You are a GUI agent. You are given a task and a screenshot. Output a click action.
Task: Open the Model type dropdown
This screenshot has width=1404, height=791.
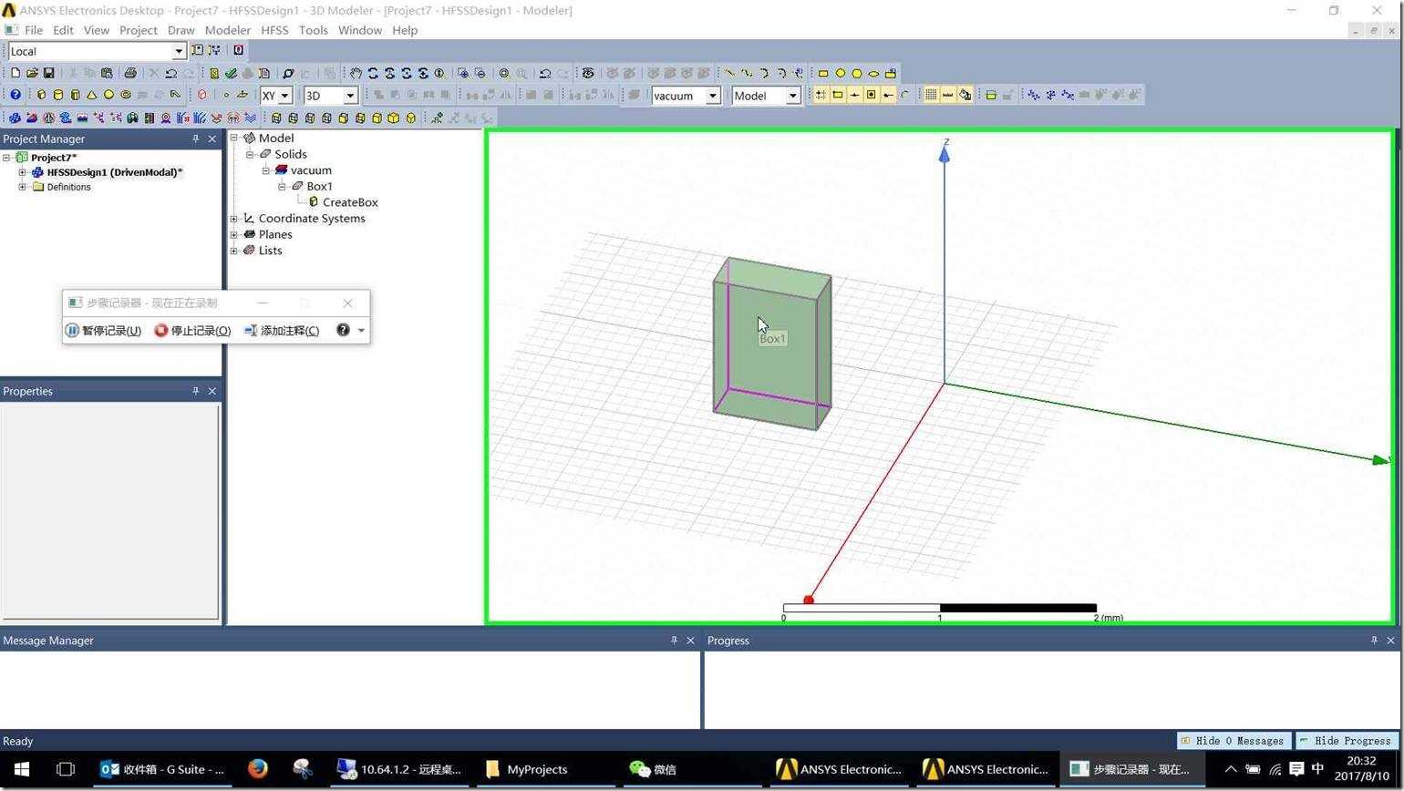[792, 96]
